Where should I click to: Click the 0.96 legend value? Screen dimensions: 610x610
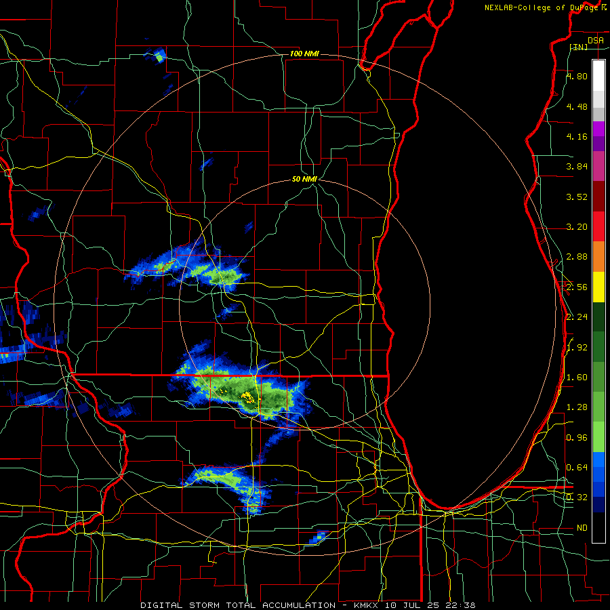(577, 438)
